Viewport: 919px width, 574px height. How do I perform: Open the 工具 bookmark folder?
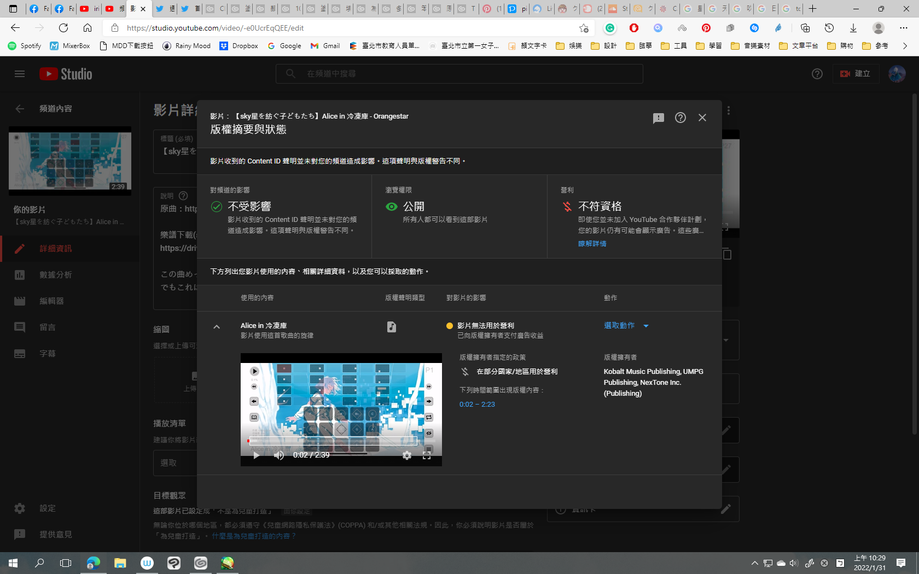674,46
